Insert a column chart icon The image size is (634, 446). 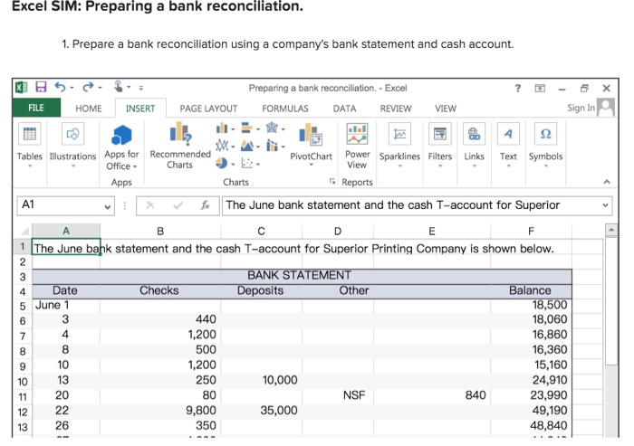pyautogui.click(x=222, y=128)
